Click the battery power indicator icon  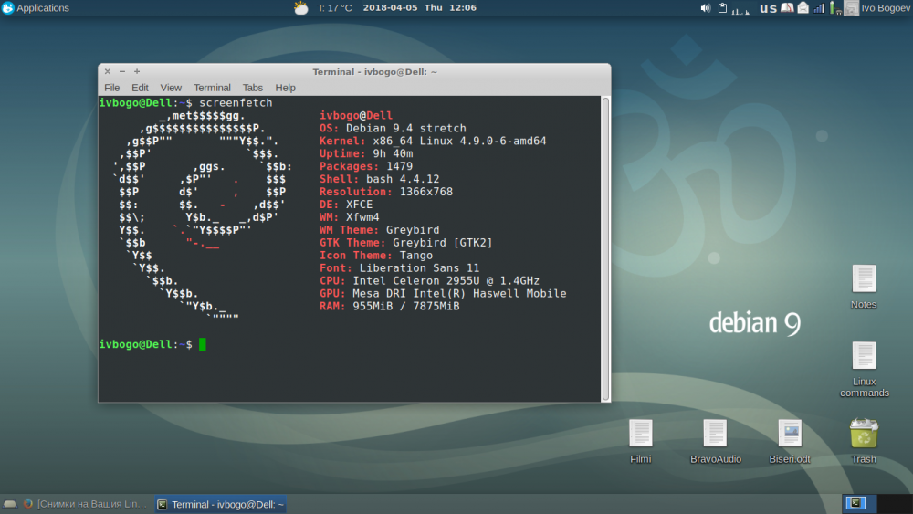coord(835,8)
